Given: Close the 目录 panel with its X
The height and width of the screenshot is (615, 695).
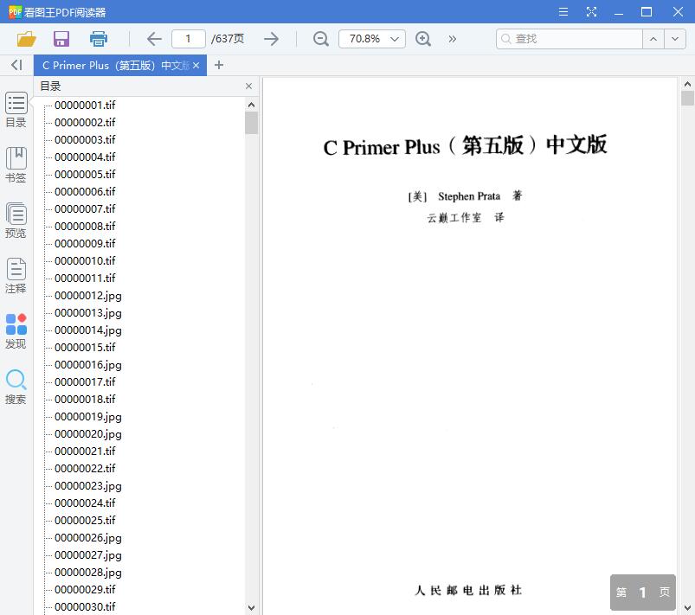Looking at the screenshot, I should 248,86.
